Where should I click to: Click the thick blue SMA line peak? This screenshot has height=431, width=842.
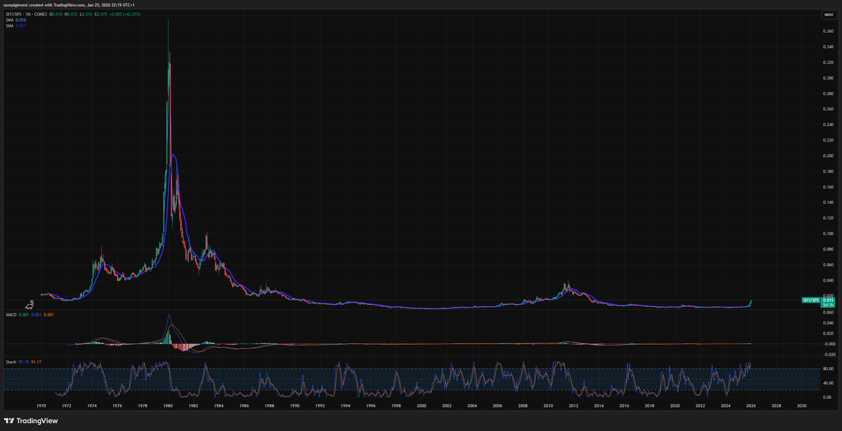pyautogui.click(x=174, y=155)
